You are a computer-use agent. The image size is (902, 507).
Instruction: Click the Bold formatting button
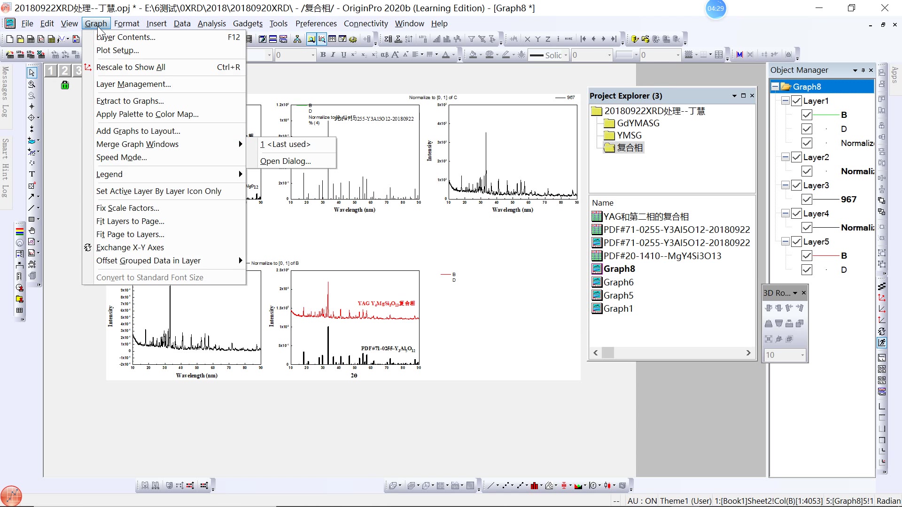323,55
